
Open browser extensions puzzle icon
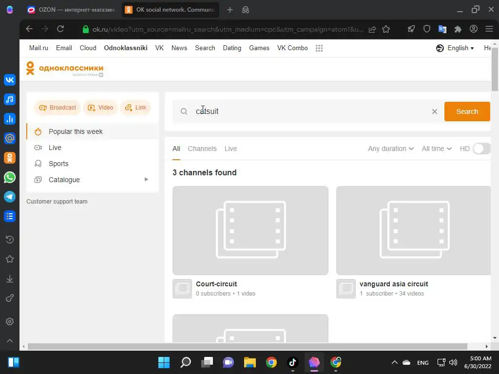tap(458, 29)
